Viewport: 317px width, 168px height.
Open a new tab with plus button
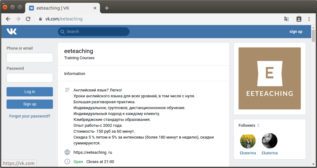107,8
